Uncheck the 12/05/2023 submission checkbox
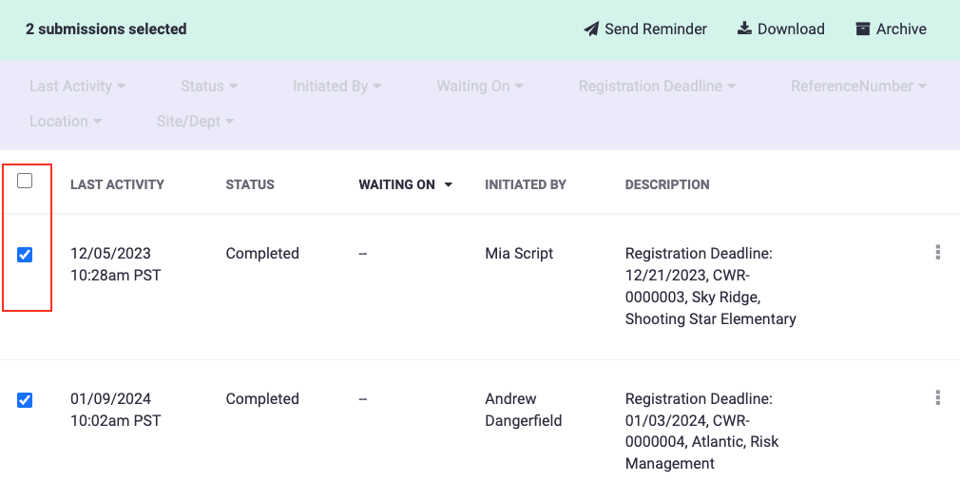960x481 pixels. pyautogui.click(x=26, y=254)
